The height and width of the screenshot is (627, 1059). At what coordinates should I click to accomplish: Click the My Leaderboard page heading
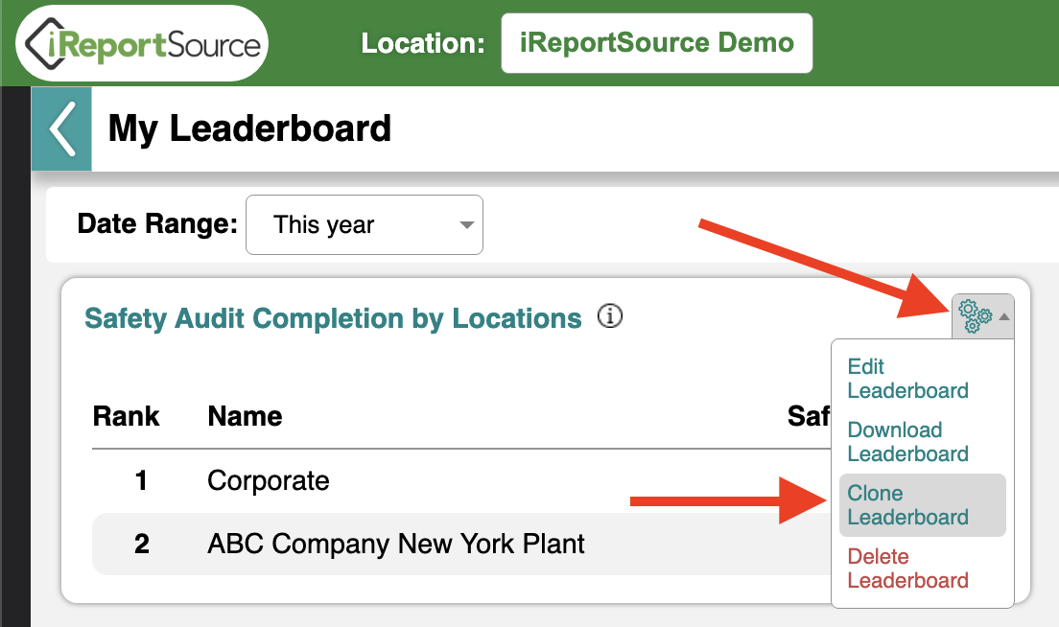[x=249, y=128]
